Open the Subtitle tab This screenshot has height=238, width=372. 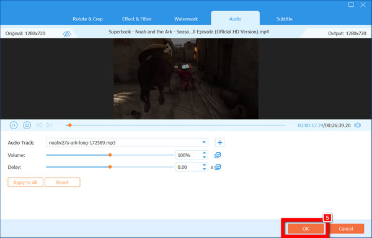(x=284, y=19)
